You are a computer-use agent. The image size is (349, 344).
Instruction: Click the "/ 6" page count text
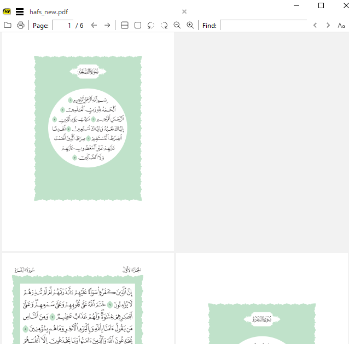click(79, 26)
